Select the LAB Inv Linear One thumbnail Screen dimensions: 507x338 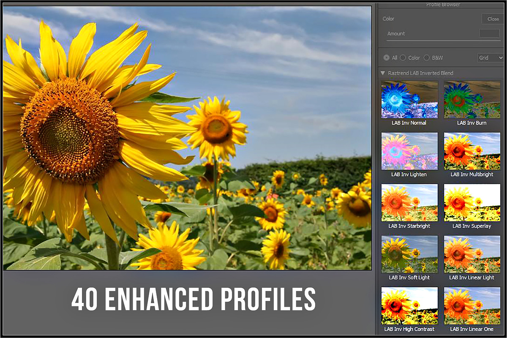tap(472, 306)
